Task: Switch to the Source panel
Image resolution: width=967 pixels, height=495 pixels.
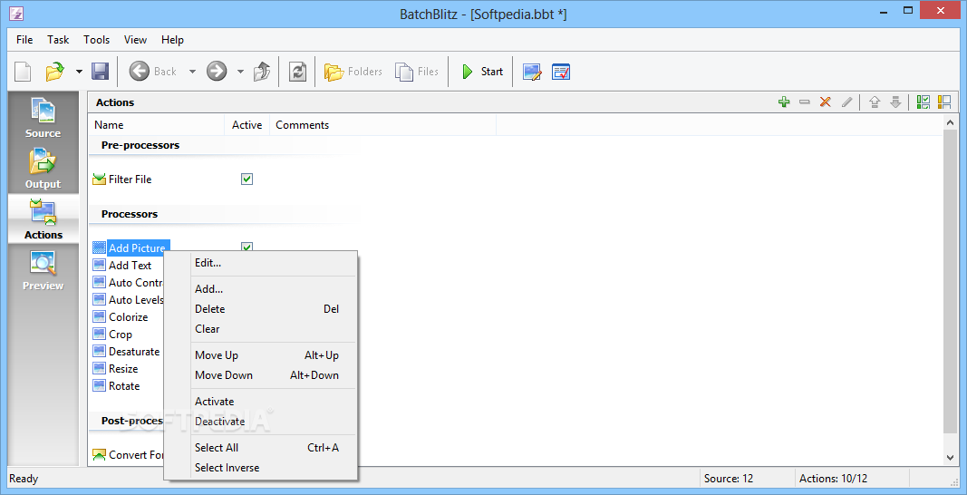Action: click(x=44, y=118)
